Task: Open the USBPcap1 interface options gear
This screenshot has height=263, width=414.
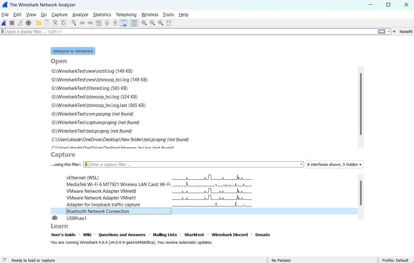Action: (x=55, y=218)
